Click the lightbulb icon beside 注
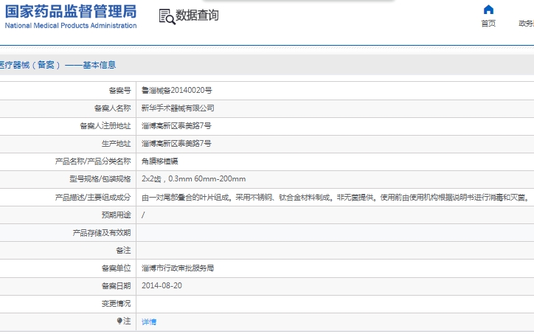This screenshot has height=334, width=534. point(119,321)
